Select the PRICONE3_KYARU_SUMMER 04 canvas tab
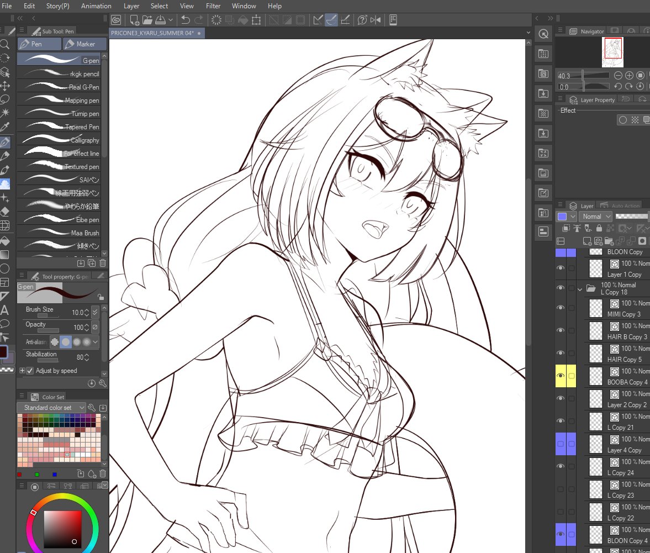The width and height of the screenshot is (650, 553). point(156,33)
